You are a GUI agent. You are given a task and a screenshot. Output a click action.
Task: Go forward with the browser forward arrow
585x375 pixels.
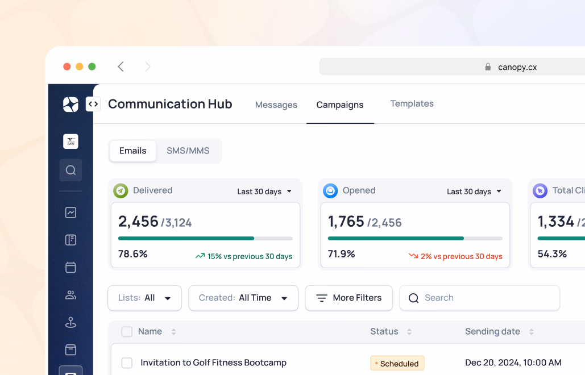tap(148, 66)
